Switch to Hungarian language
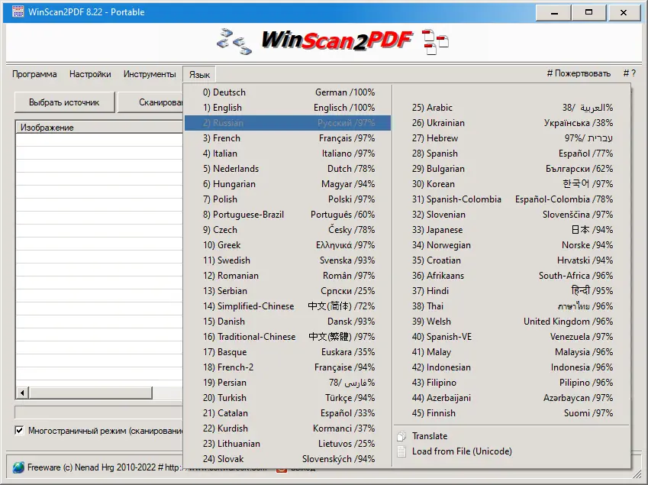 click(x=288, y=184)
